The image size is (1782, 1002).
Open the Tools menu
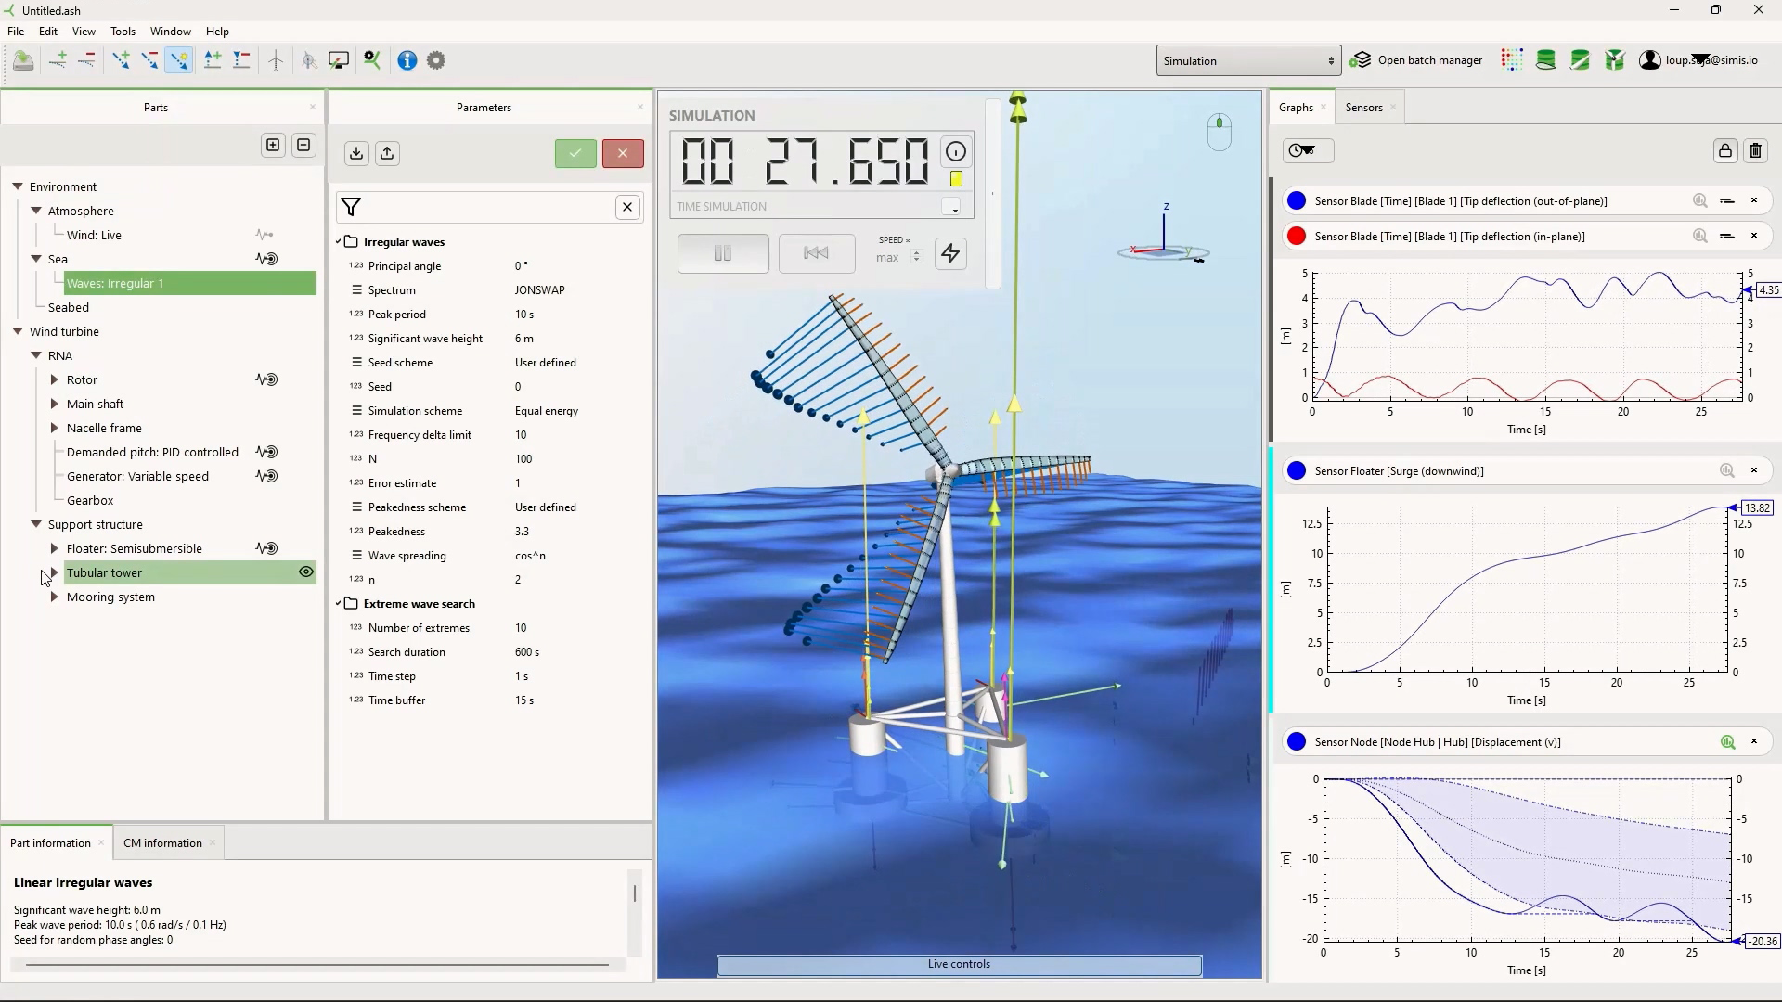[x=123, y=32]
